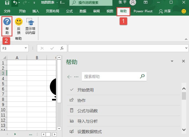
Task: Click the help pane scrollbar thumb
Action: click(184, 96)
